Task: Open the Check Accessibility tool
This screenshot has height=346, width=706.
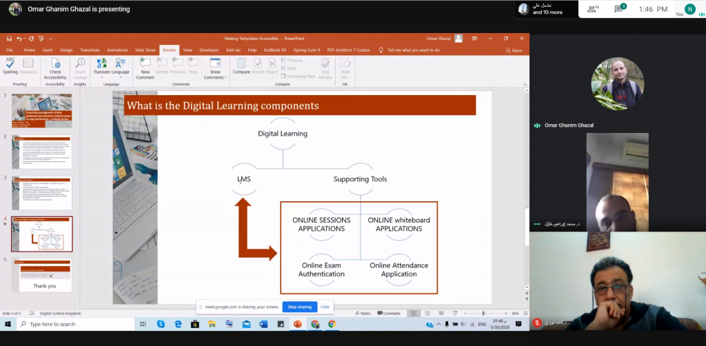Action: point(55,67)
